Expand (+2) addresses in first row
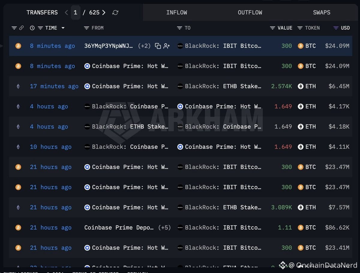 point(144,46)
